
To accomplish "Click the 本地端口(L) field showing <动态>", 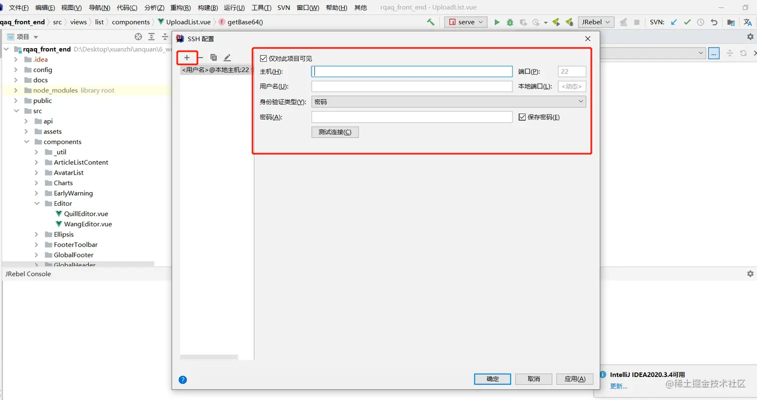I will (x=572, y=87).
